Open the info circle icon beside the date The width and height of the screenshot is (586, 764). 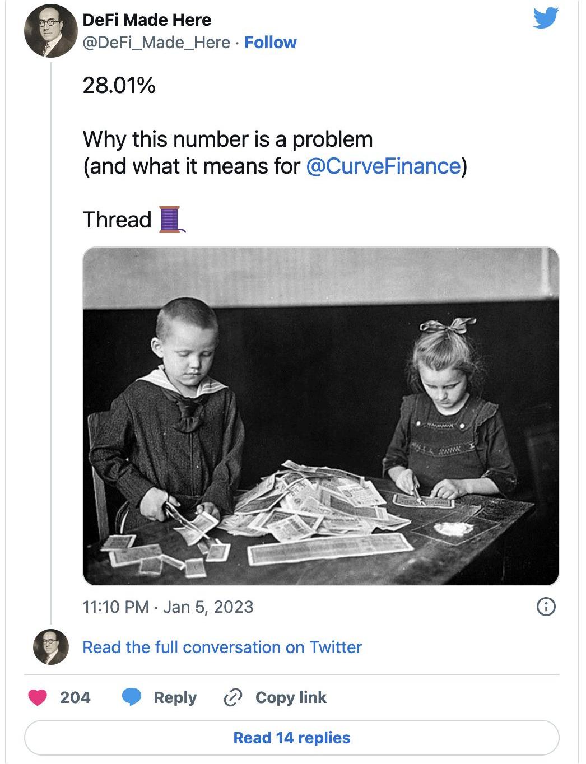pos(546,607)
